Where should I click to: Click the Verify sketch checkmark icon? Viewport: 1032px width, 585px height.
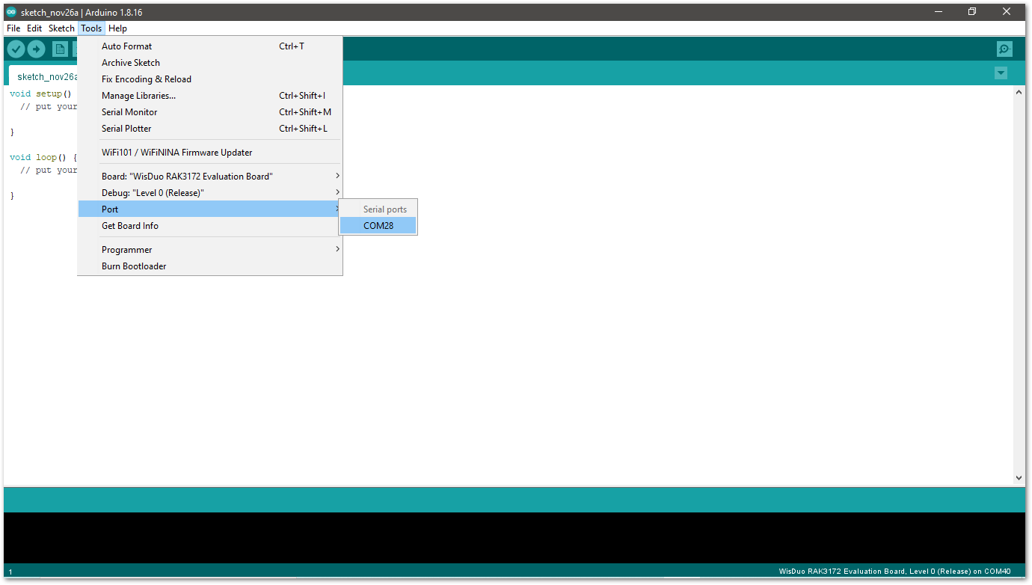click(16, 49)
